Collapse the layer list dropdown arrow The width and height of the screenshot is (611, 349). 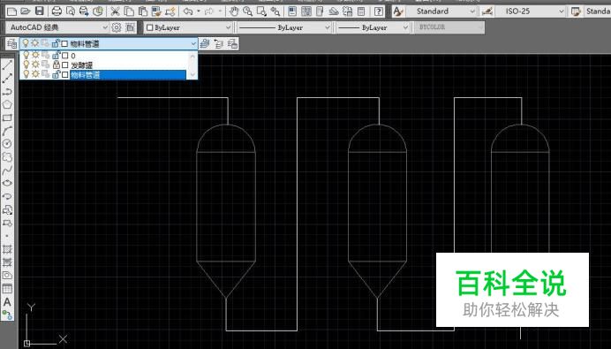coord(193,43)
